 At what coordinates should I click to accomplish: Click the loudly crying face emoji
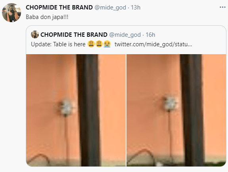coord(107,44)
